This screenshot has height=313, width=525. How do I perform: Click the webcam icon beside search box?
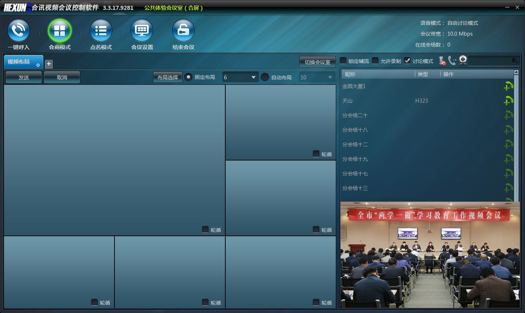click(x=463, y=60)
